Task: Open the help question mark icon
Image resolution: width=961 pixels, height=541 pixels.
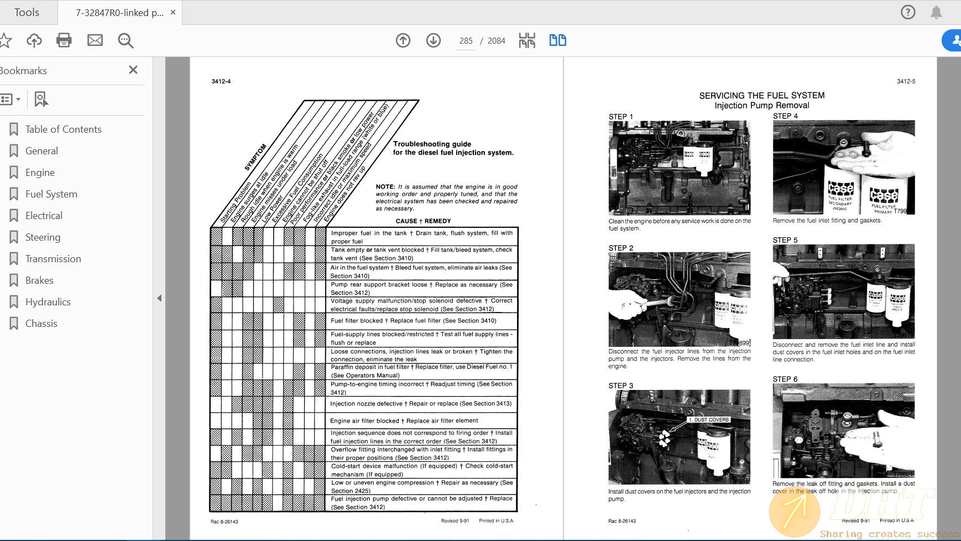Action: tap(908, 12)
